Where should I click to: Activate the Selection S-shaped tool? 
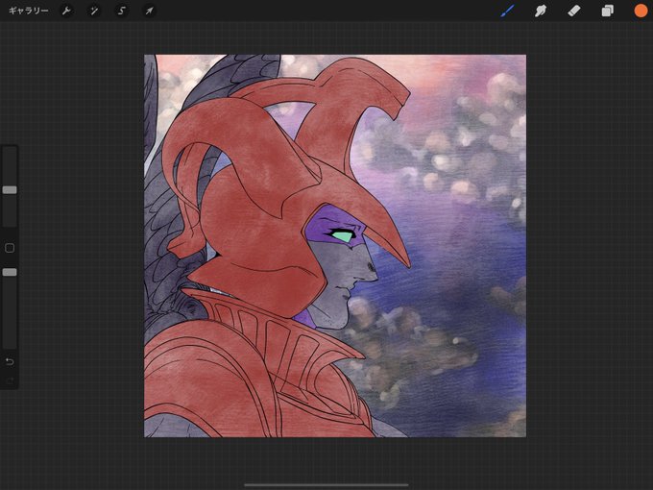tap(122, 11)
